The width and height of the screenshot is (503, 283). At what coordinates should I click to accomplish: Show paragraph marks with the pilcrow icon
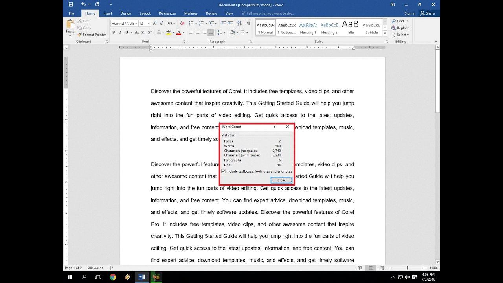(x=248, y=24)
